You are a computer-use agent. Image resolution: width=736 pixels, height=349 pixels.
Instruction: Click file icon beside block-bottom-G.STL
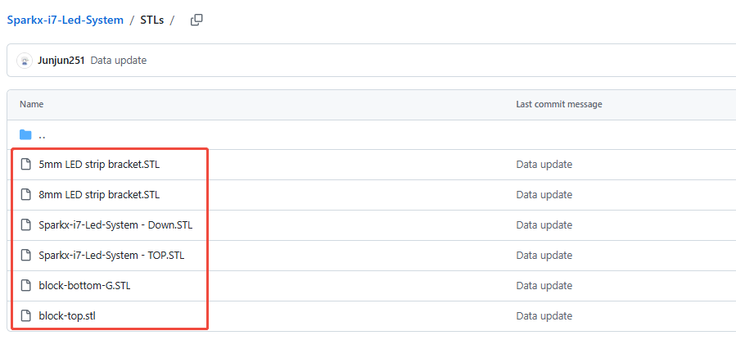(26, 285)
